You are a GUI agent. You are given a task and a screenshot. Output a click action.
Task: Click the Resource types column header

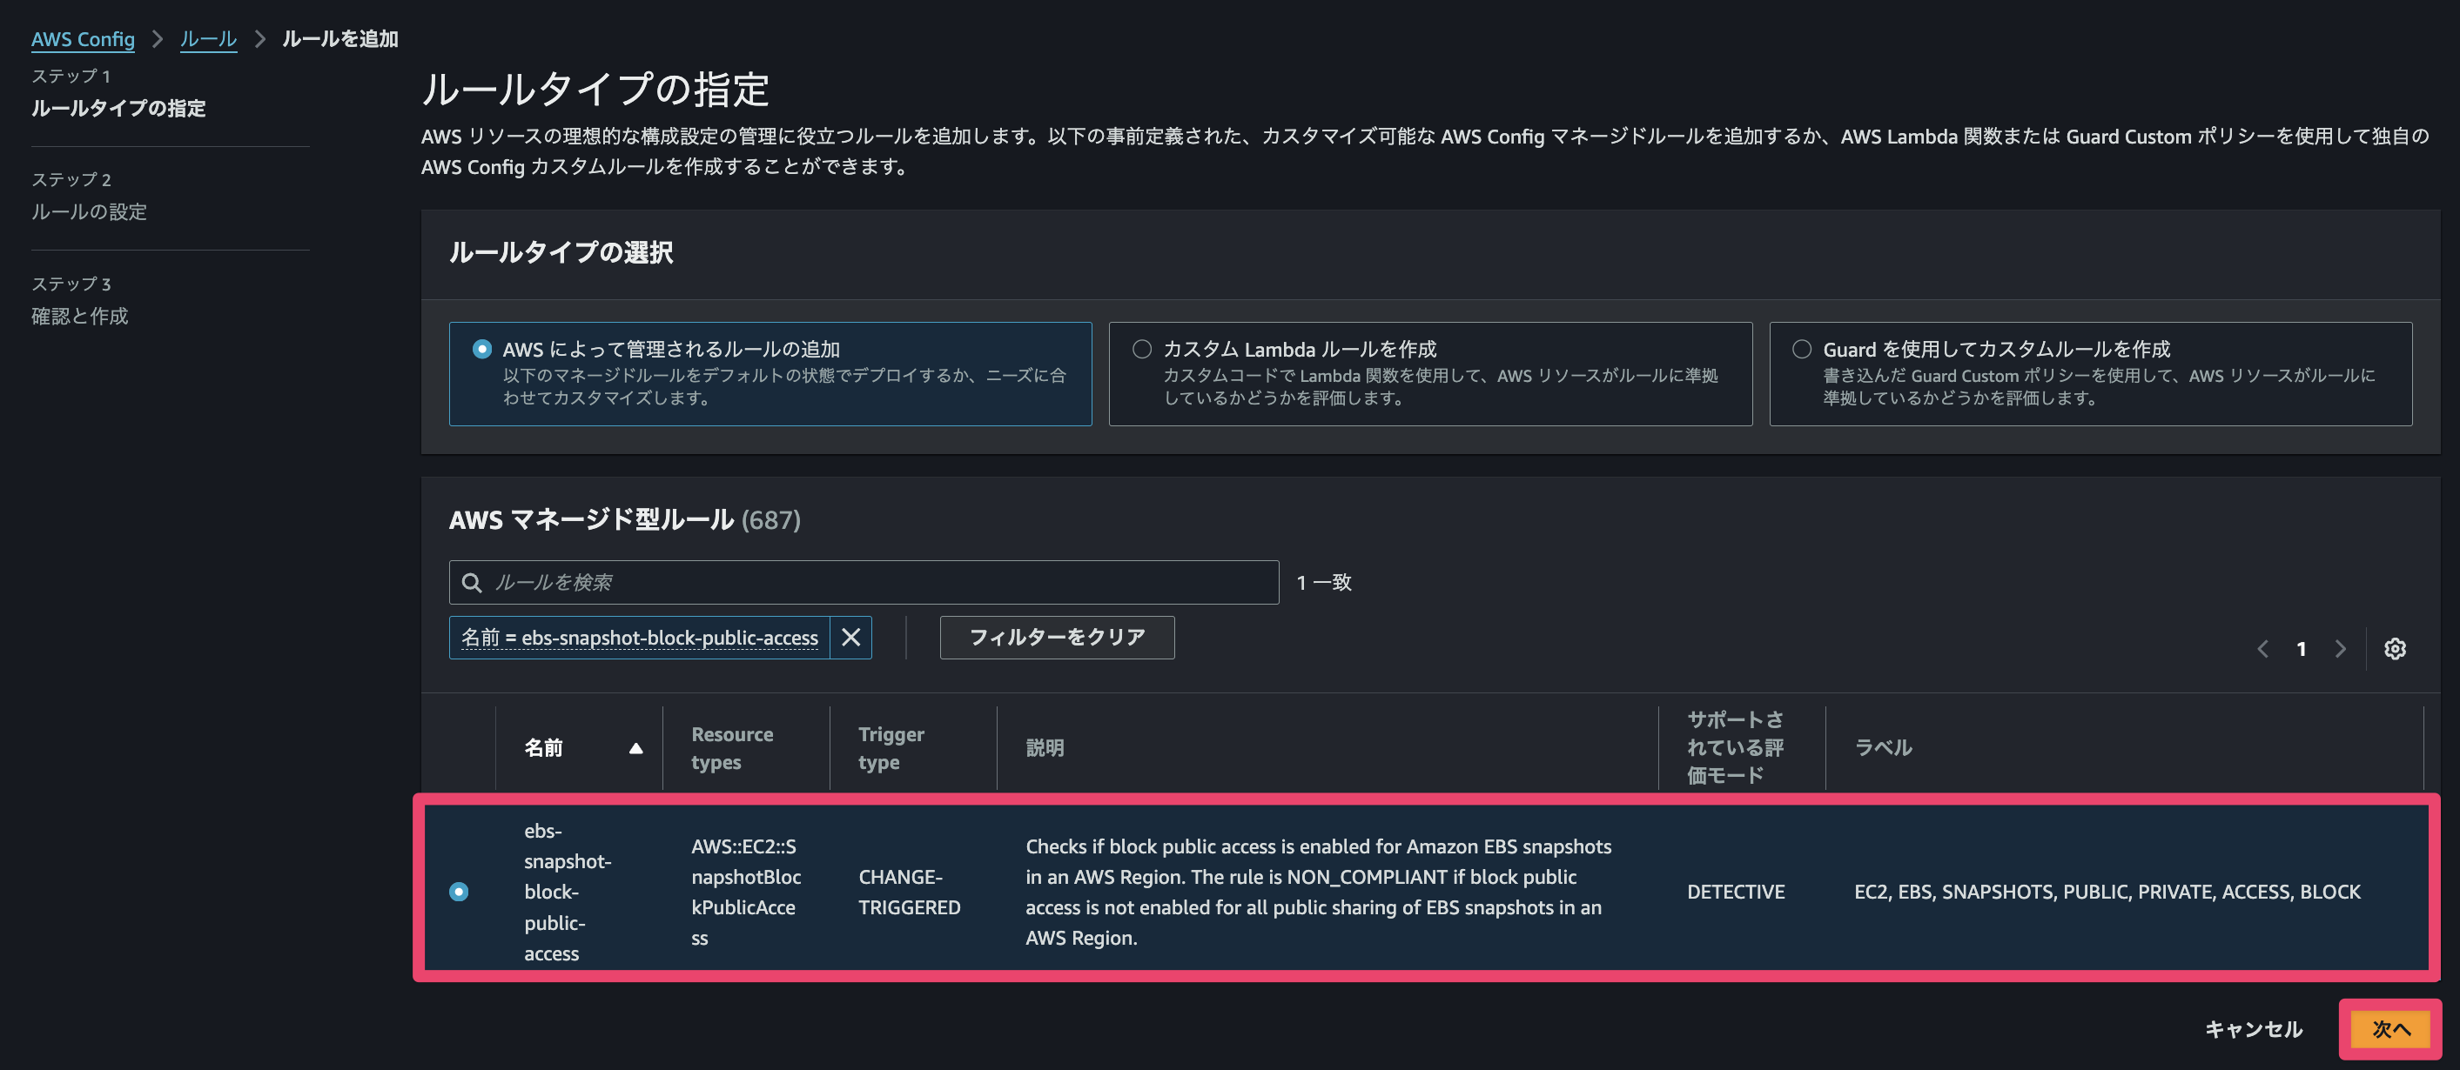pos(734,748)
